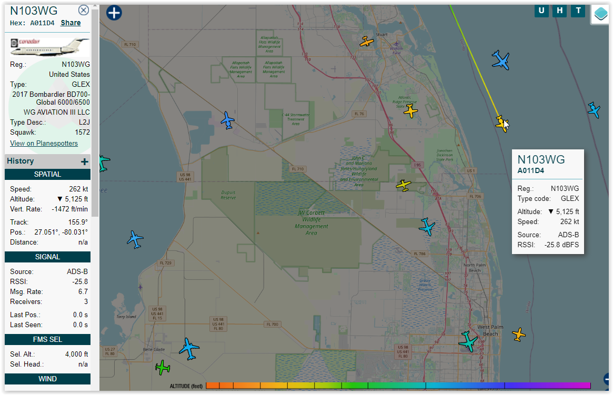
Task: Click the Vert. Rate value -1472 ft/min
Action: (x=70, y=209)
